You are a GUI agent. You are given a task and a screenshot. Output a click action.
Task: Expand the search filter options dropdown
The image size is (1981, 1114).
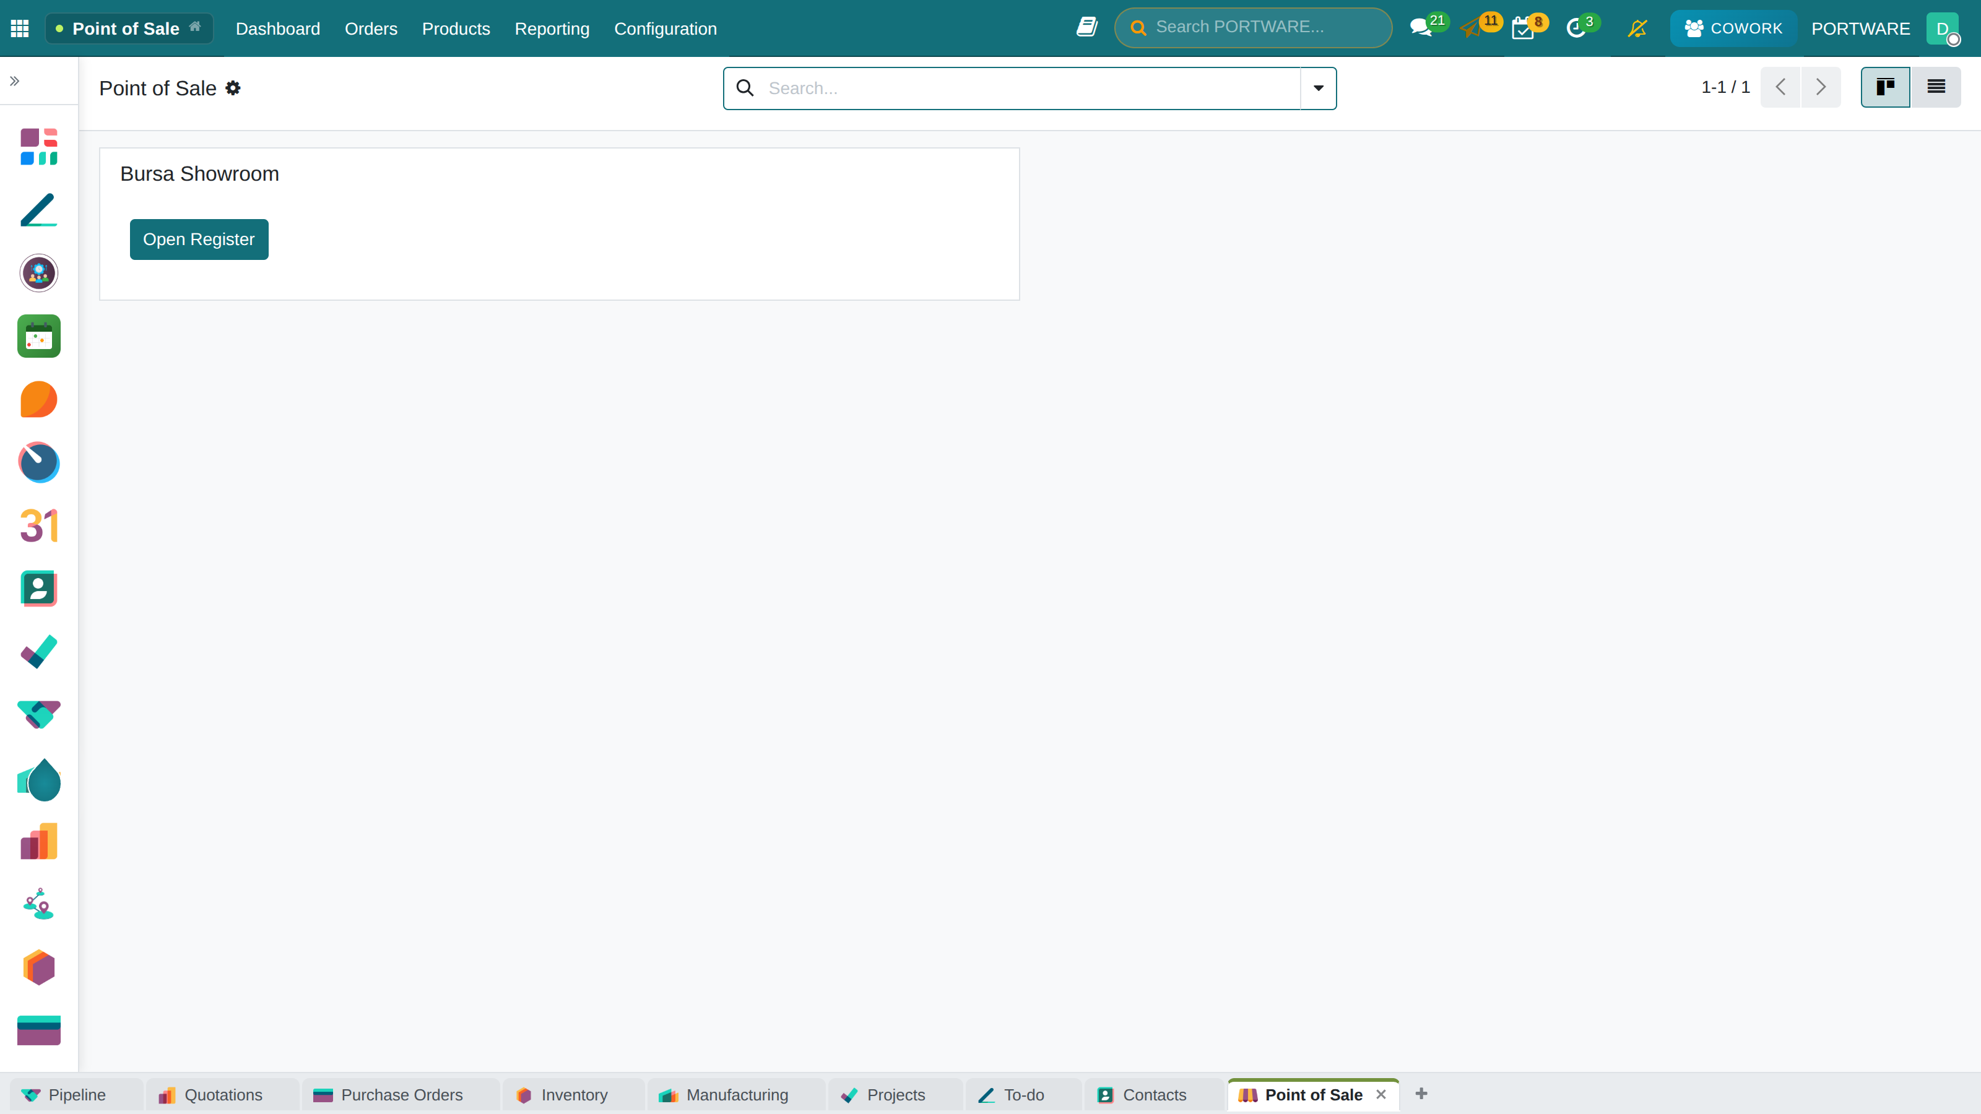[1318, 89]
